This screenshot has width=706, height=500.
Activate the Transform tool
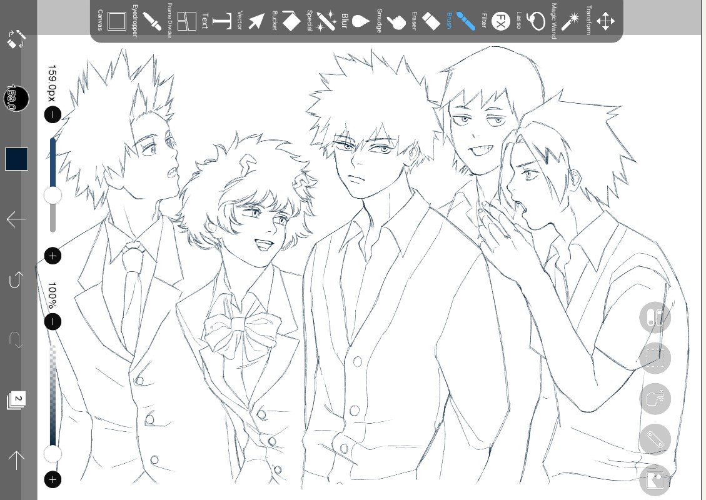pyautogui.click(x=600, y=21)
